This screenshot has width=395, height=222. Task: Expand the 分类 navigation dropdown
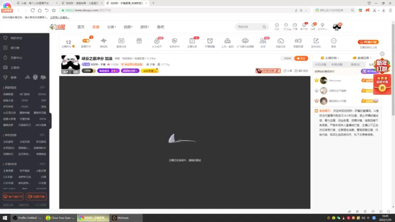112,27
